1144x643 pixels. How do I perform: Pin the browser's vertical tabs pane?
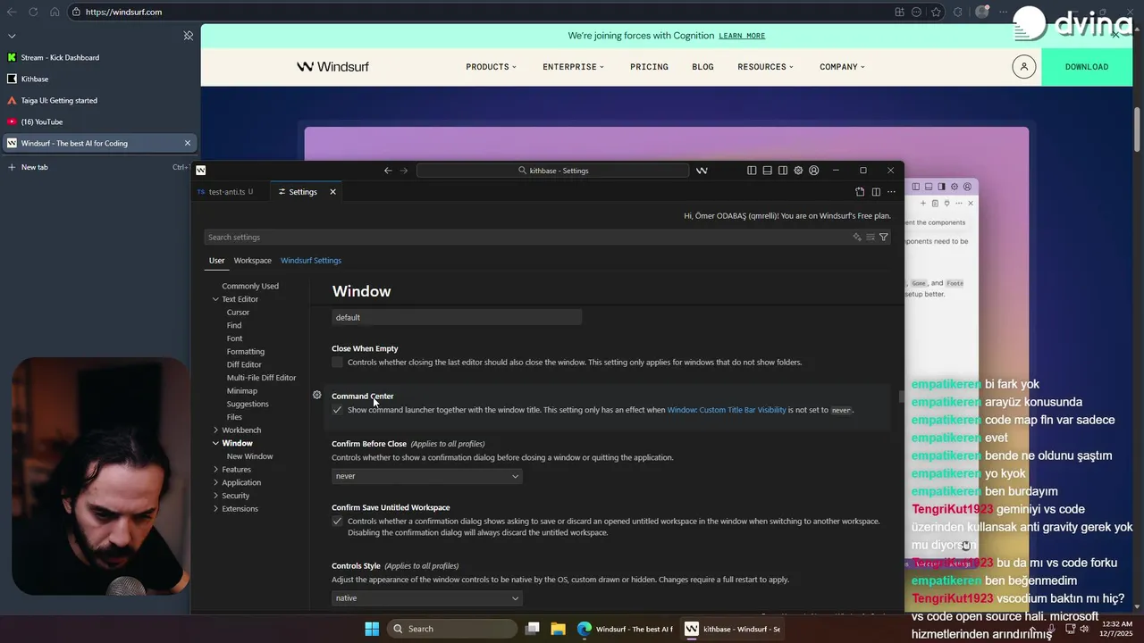tap(188, 36)
